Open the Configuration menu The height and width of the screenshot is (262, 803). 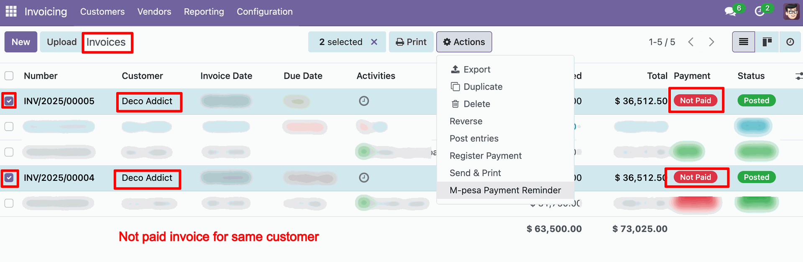click(264, 12)
